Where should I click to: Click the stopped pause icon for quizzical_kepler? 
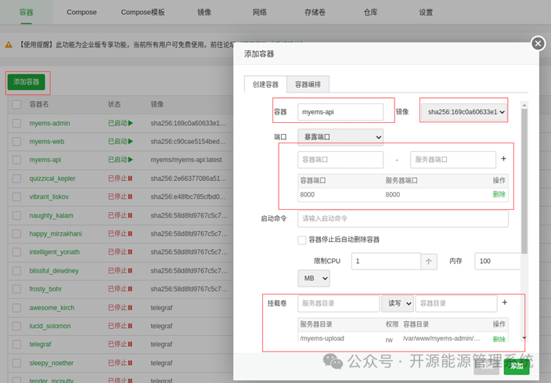coord(131,179)
